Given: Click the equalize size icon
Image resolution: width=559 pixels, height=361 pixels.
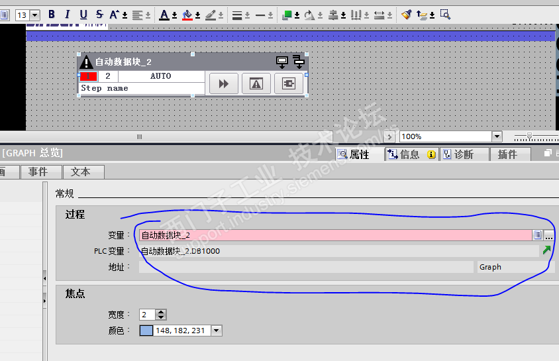Looking at the screenshot, I should click(x=379, y=15).
